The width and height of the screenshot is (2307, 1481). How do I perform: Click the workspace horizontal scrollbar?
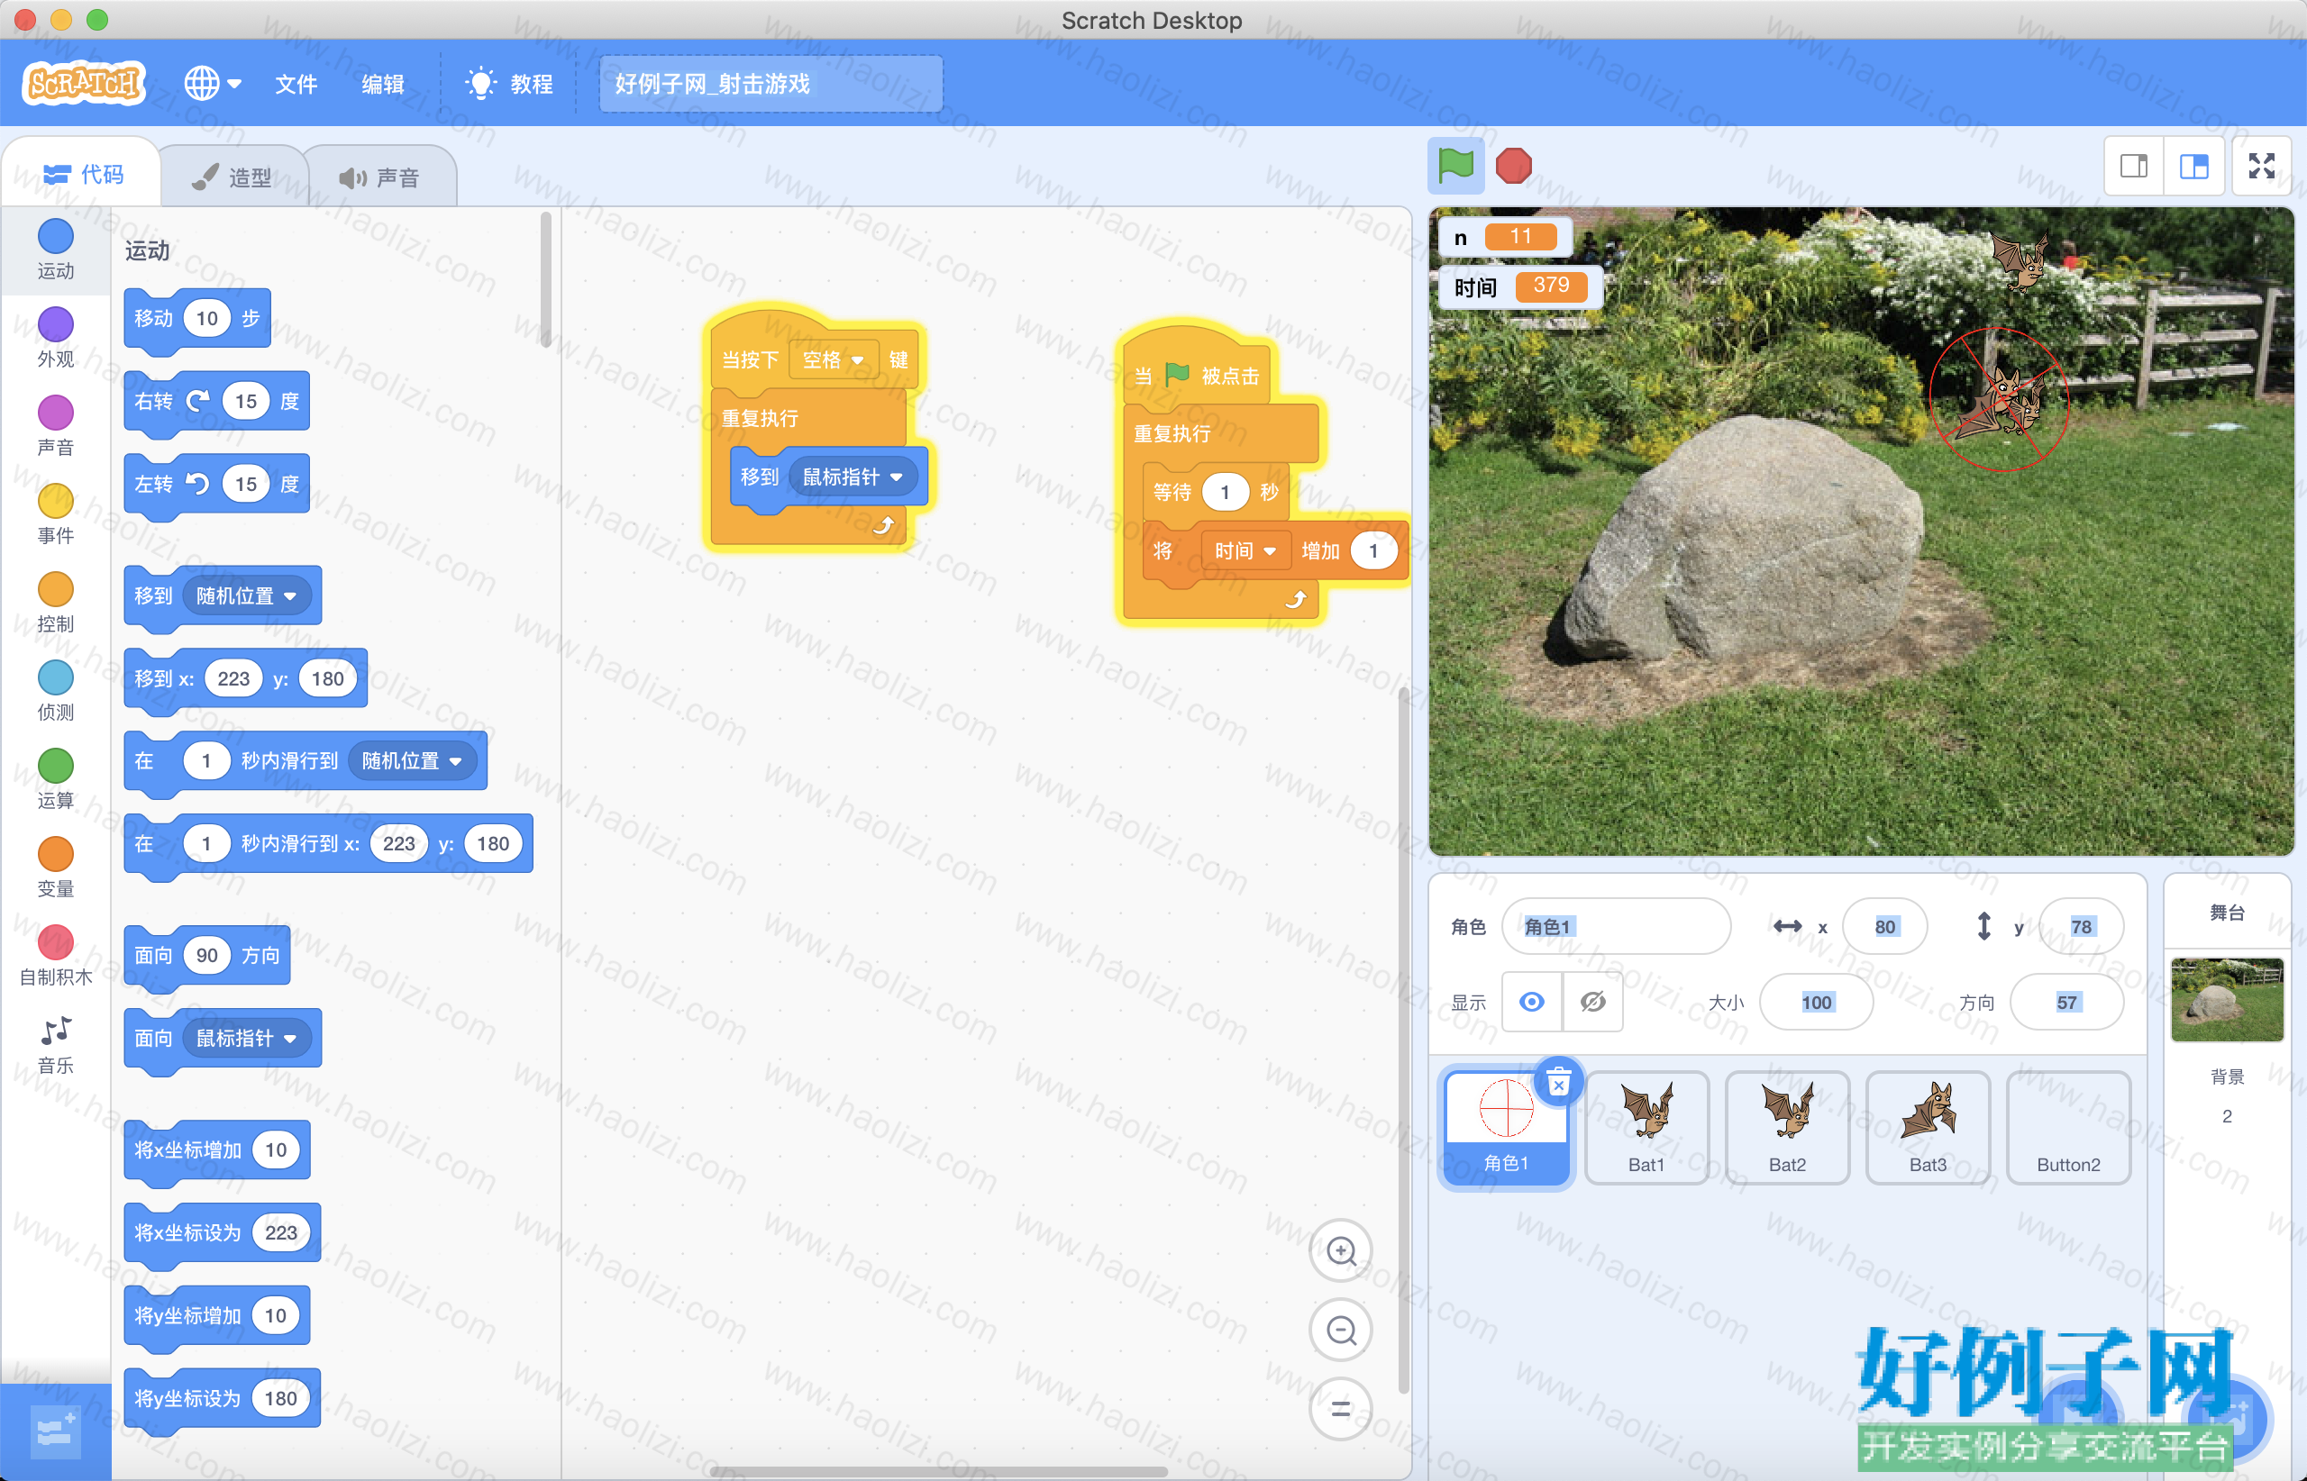pyautogui.click(x=938, y=1471)
